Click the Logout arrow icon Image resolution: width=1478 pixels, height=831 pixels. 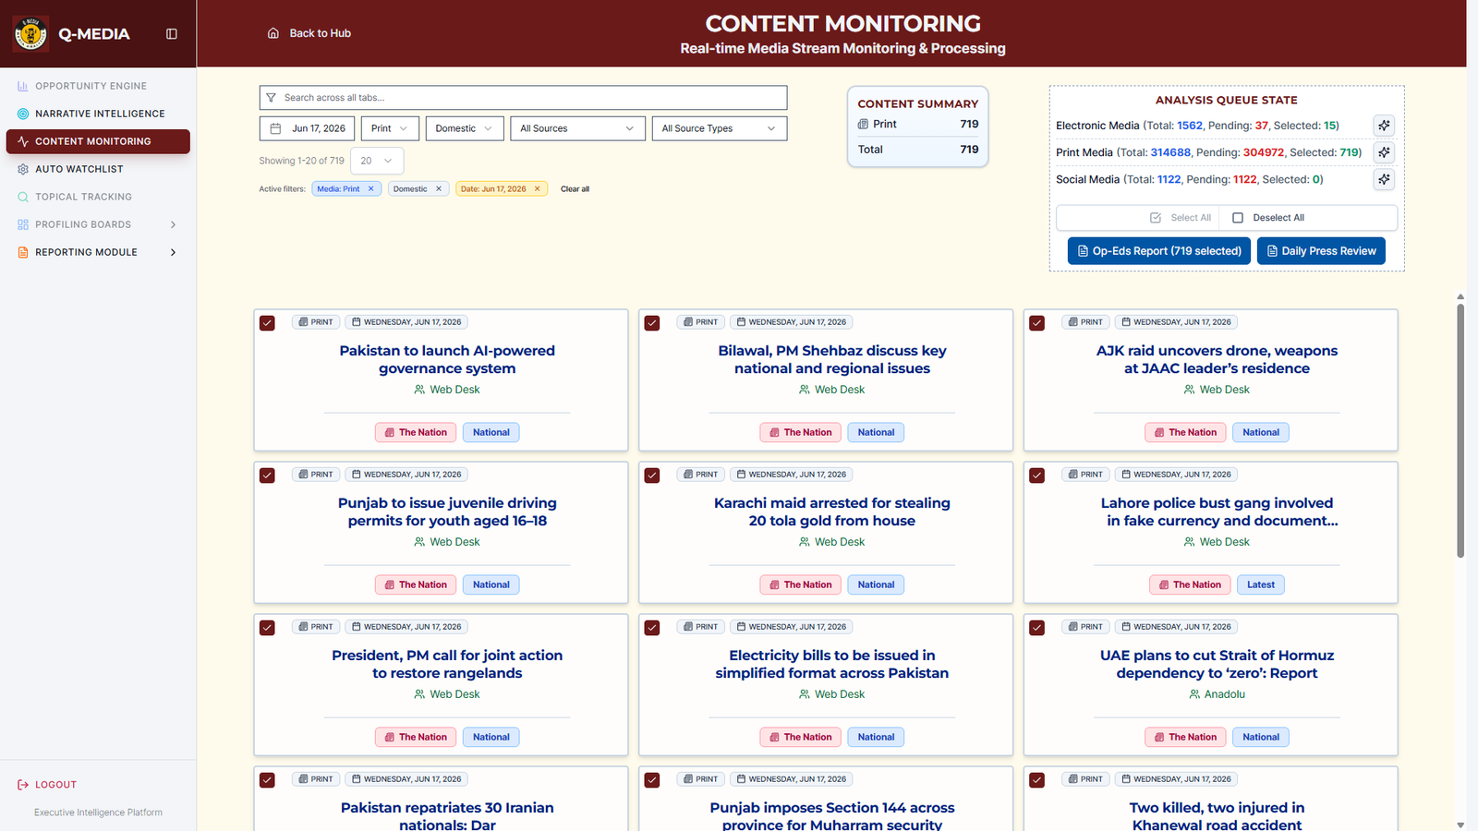pyautogui.click(x=23, y=785)
